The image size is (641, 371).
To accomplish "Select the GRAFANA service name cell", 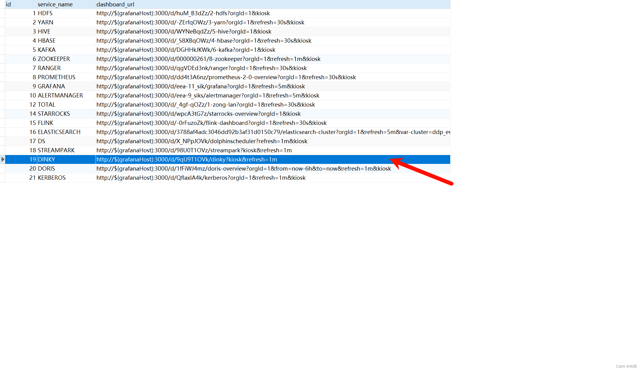I will pyautogui.click(x=51, y=87).
